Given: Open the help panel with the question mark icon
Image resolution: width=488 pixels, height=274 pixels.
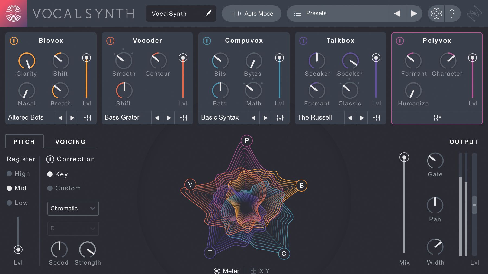Looking at the screenshot, I should click(x=452, y=13).
